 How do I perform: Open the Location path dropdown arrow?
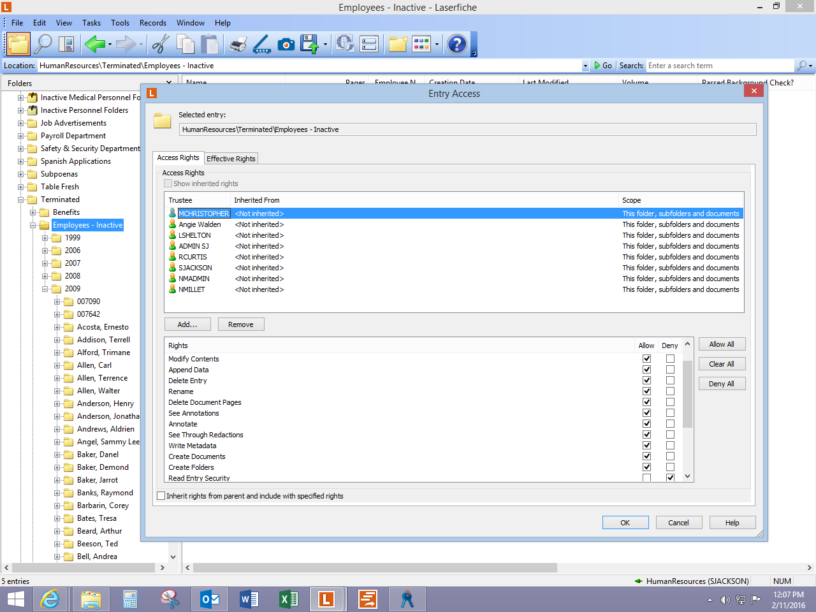(585, 66)
